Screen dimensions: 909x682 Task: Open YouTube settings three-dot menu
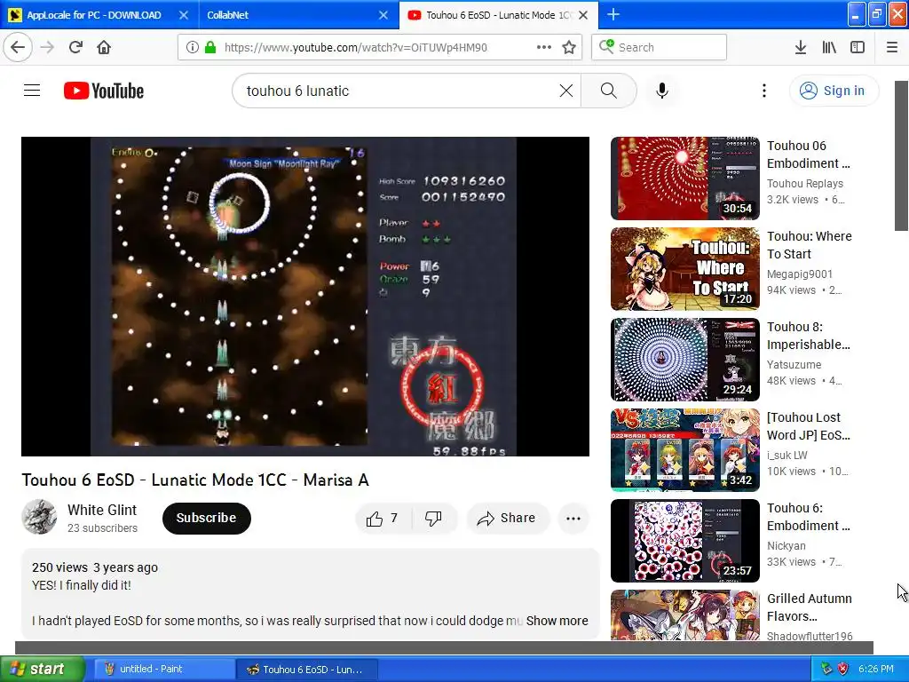pyautogui.click(x=764, y=91)
